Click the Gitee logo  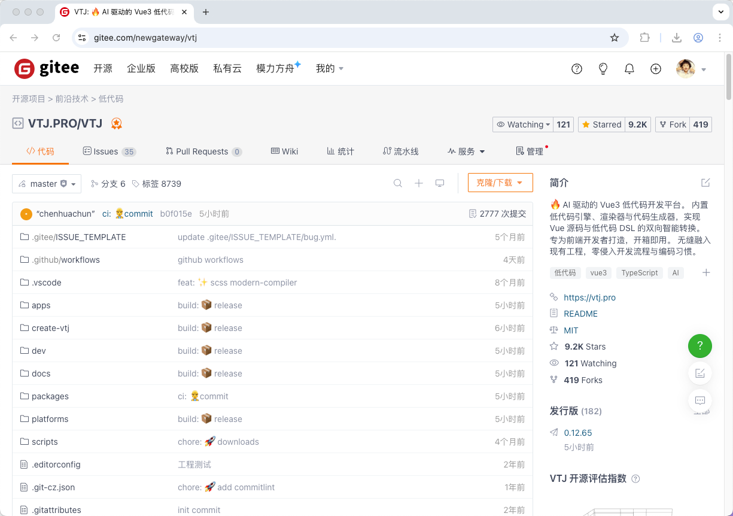(x=46, y=68)
